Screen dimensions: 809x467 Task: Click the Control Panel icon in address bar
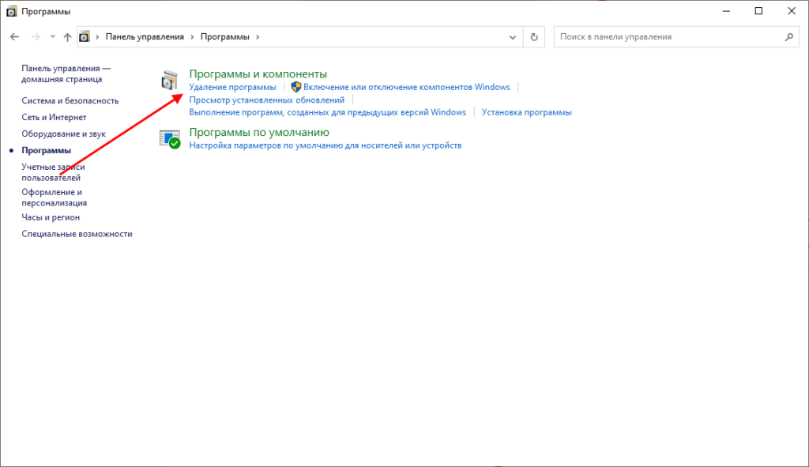[x=85, y=37]
